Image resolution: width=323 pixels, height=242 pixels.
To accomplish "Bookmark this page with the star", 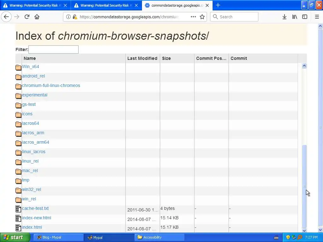I will pyautogui.click(x=202, y=17).
